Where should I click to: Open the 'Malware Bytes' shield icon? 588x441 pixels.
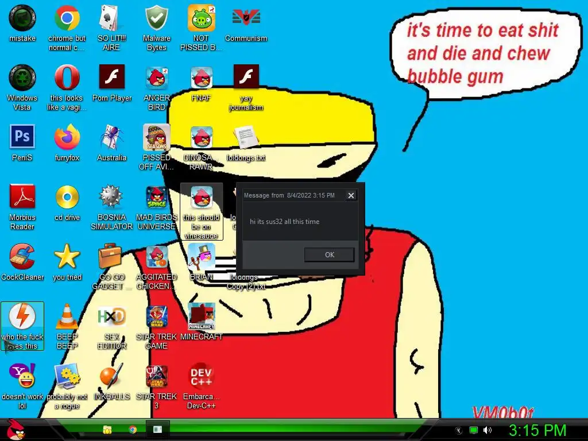pos(156,28)
